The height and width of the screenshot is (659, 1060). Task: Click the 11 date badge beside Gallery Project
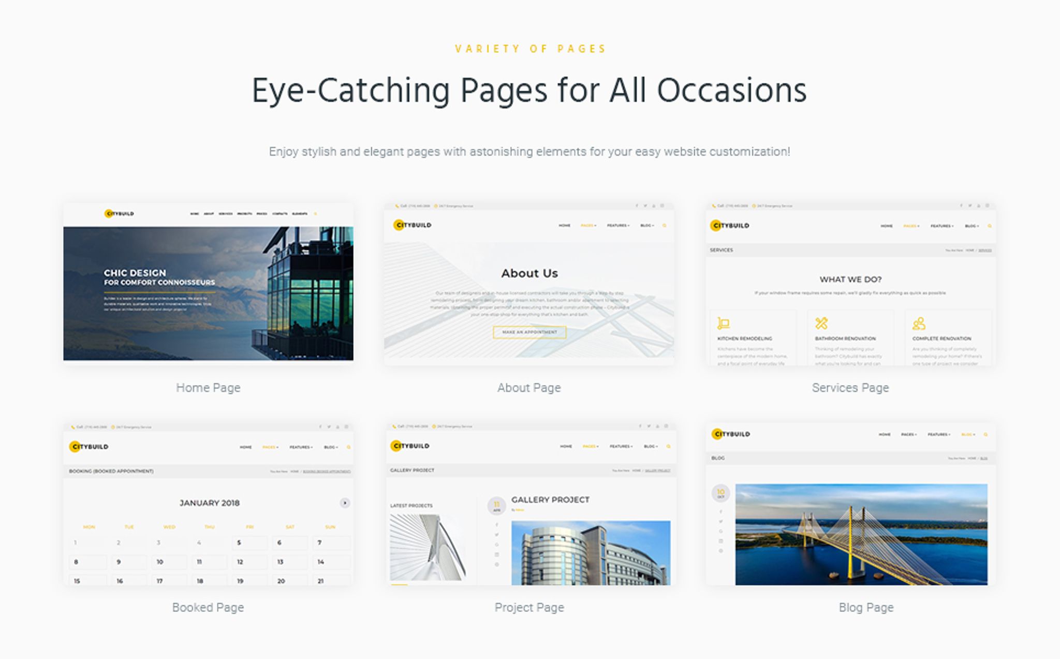pos(496,505)
